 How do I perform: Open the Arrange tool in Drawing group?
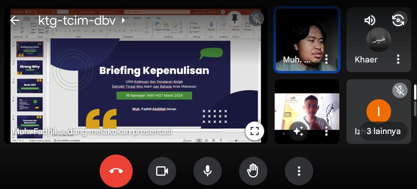[x=166, y=29]
